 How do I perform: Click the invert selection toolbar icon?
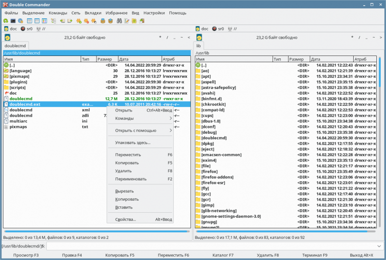coord(94,21)
